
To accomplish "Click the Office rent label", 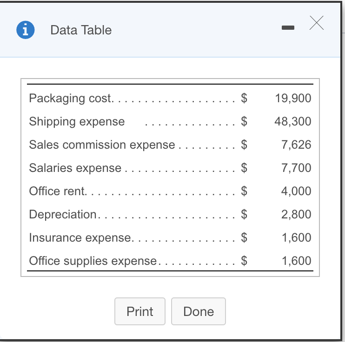I will [58, 191].
